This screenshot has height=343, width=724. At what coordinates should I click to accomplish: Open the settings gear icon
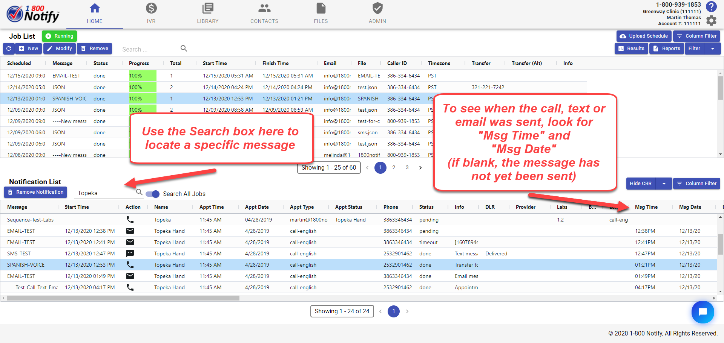(x=711, y=20)
